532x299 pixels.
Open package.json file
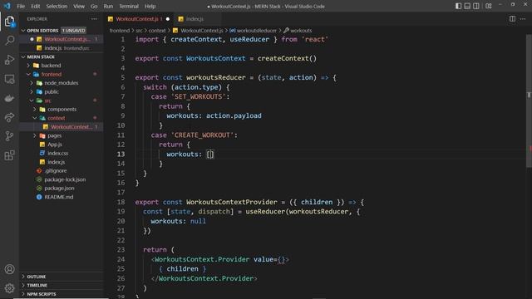62,189
